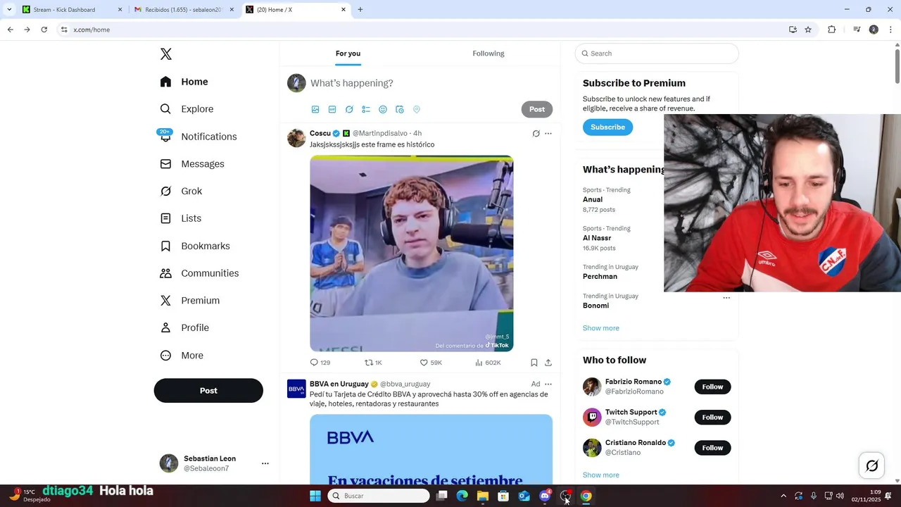
Task: Go to Home in sidebar
Action: [184, 82]
